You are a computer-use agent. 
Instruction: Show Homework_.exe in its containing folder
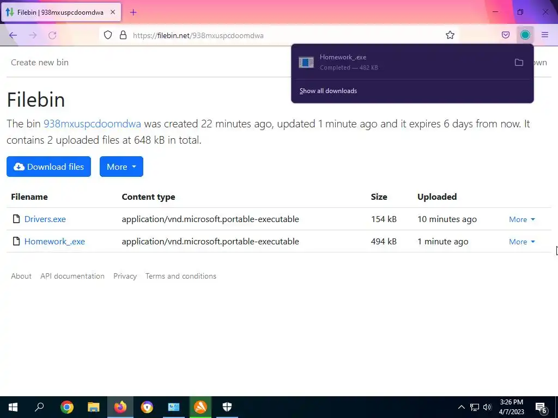[519, 63]
